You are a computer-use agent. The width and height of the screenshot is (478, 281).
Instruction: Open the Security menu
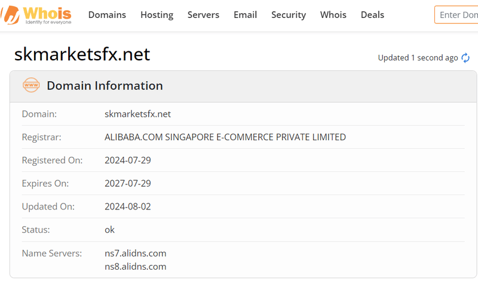pos(289,14)
